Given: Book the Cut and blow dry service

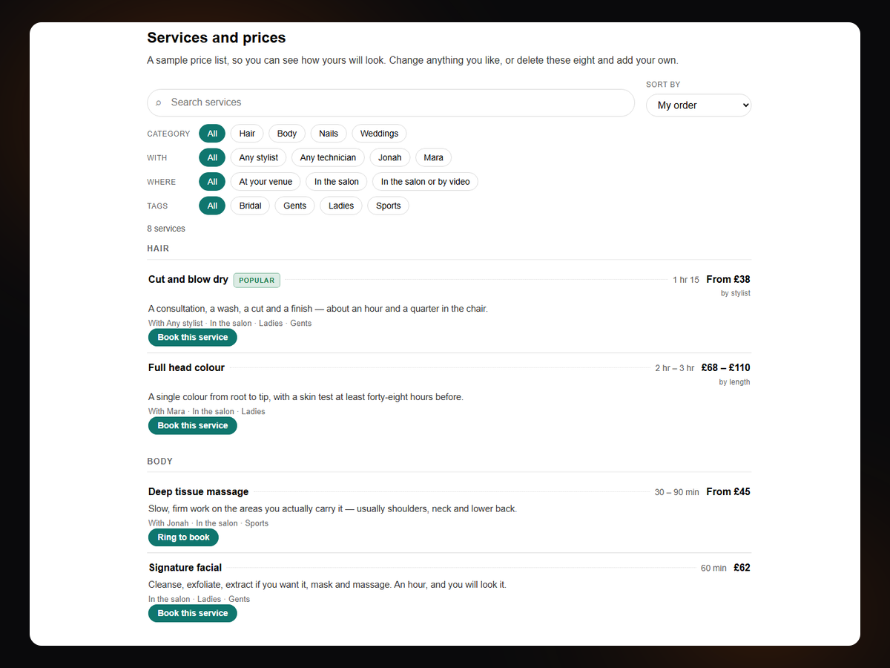Looking at the screenshot, I should [193, 337].
